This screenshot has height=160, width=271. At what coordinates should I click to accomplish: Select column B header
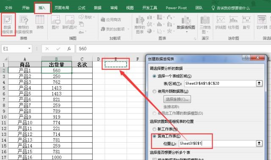56,59
